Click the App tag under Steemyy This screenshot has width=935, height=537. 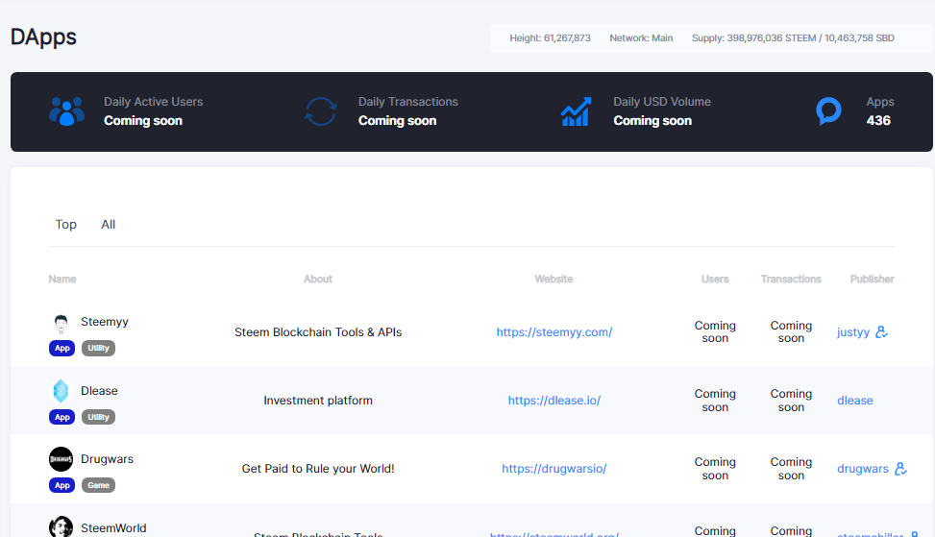62,348
